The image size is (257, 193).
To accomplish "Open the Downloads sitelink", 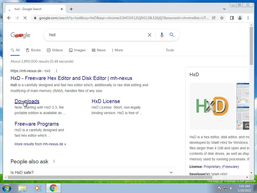I will click(27, 101).
